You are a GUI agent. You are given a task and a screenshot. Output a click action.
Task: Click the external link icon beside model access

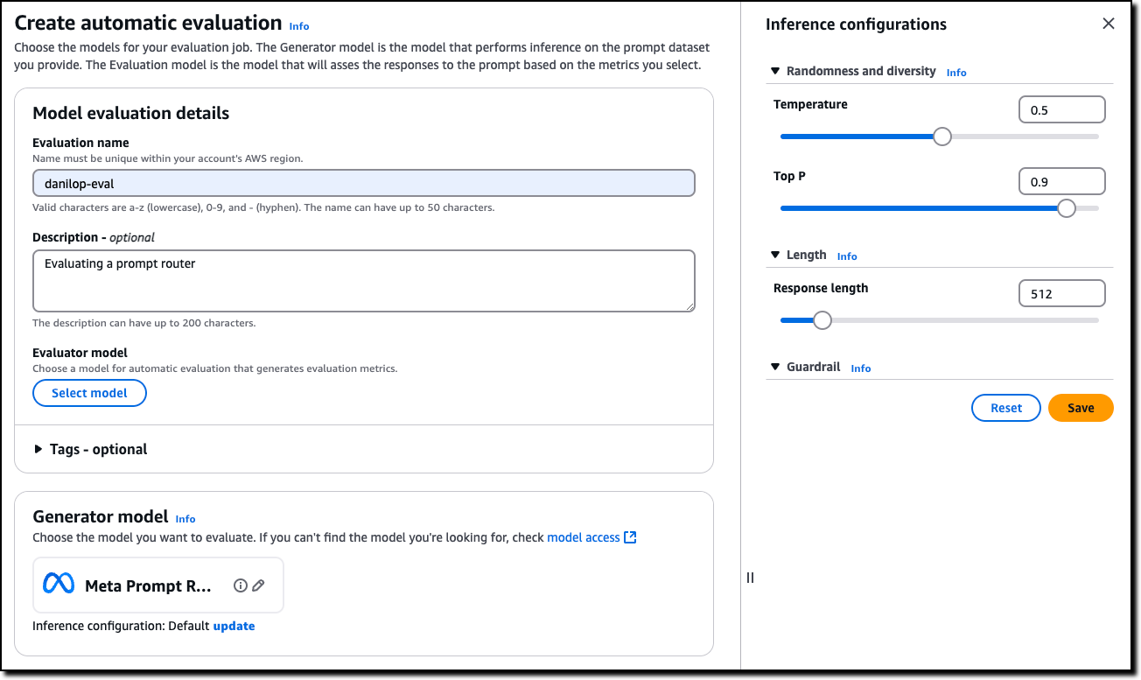coord(630,537)
